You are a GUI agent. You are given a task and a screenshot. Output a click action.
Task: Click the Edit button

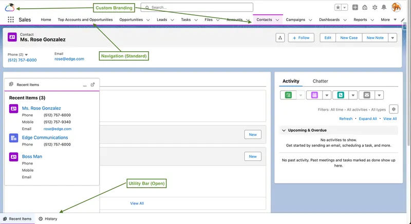click(328, 38)
